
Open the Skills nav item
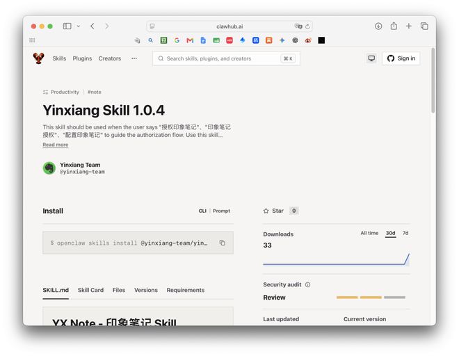[59, 58]
